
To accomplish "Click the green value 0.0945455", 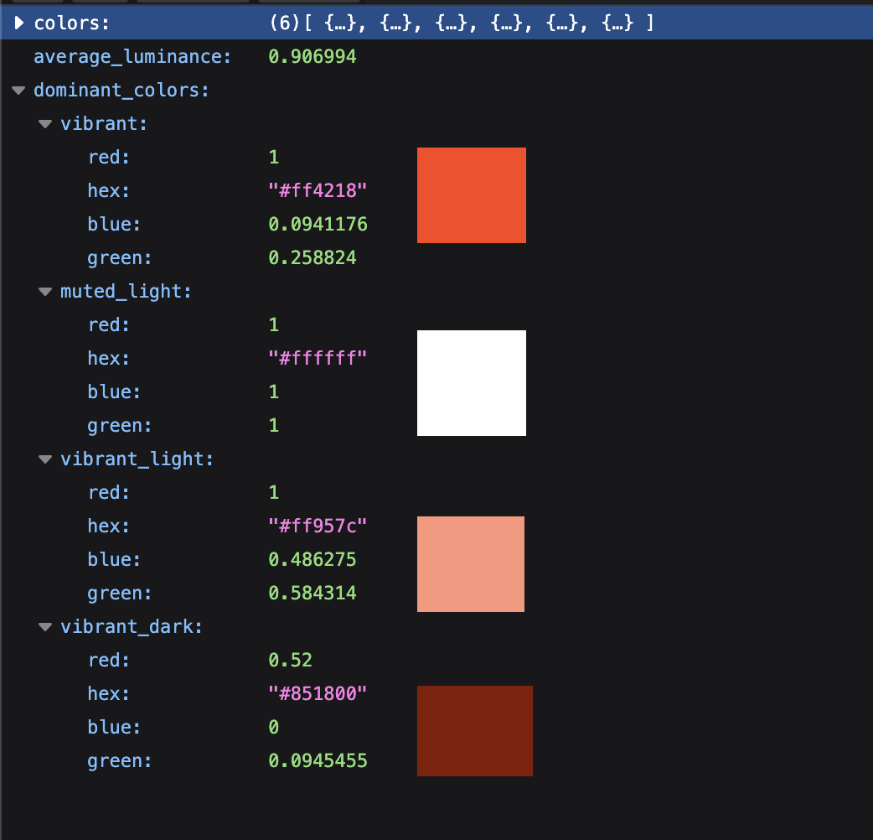I will [x=318, y=761].
